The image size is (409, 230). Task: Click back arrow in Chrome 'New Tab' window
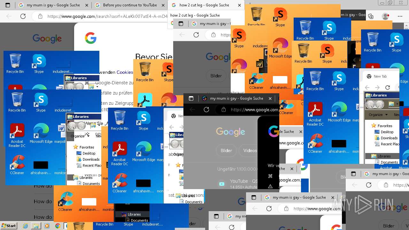pos(367,87)
